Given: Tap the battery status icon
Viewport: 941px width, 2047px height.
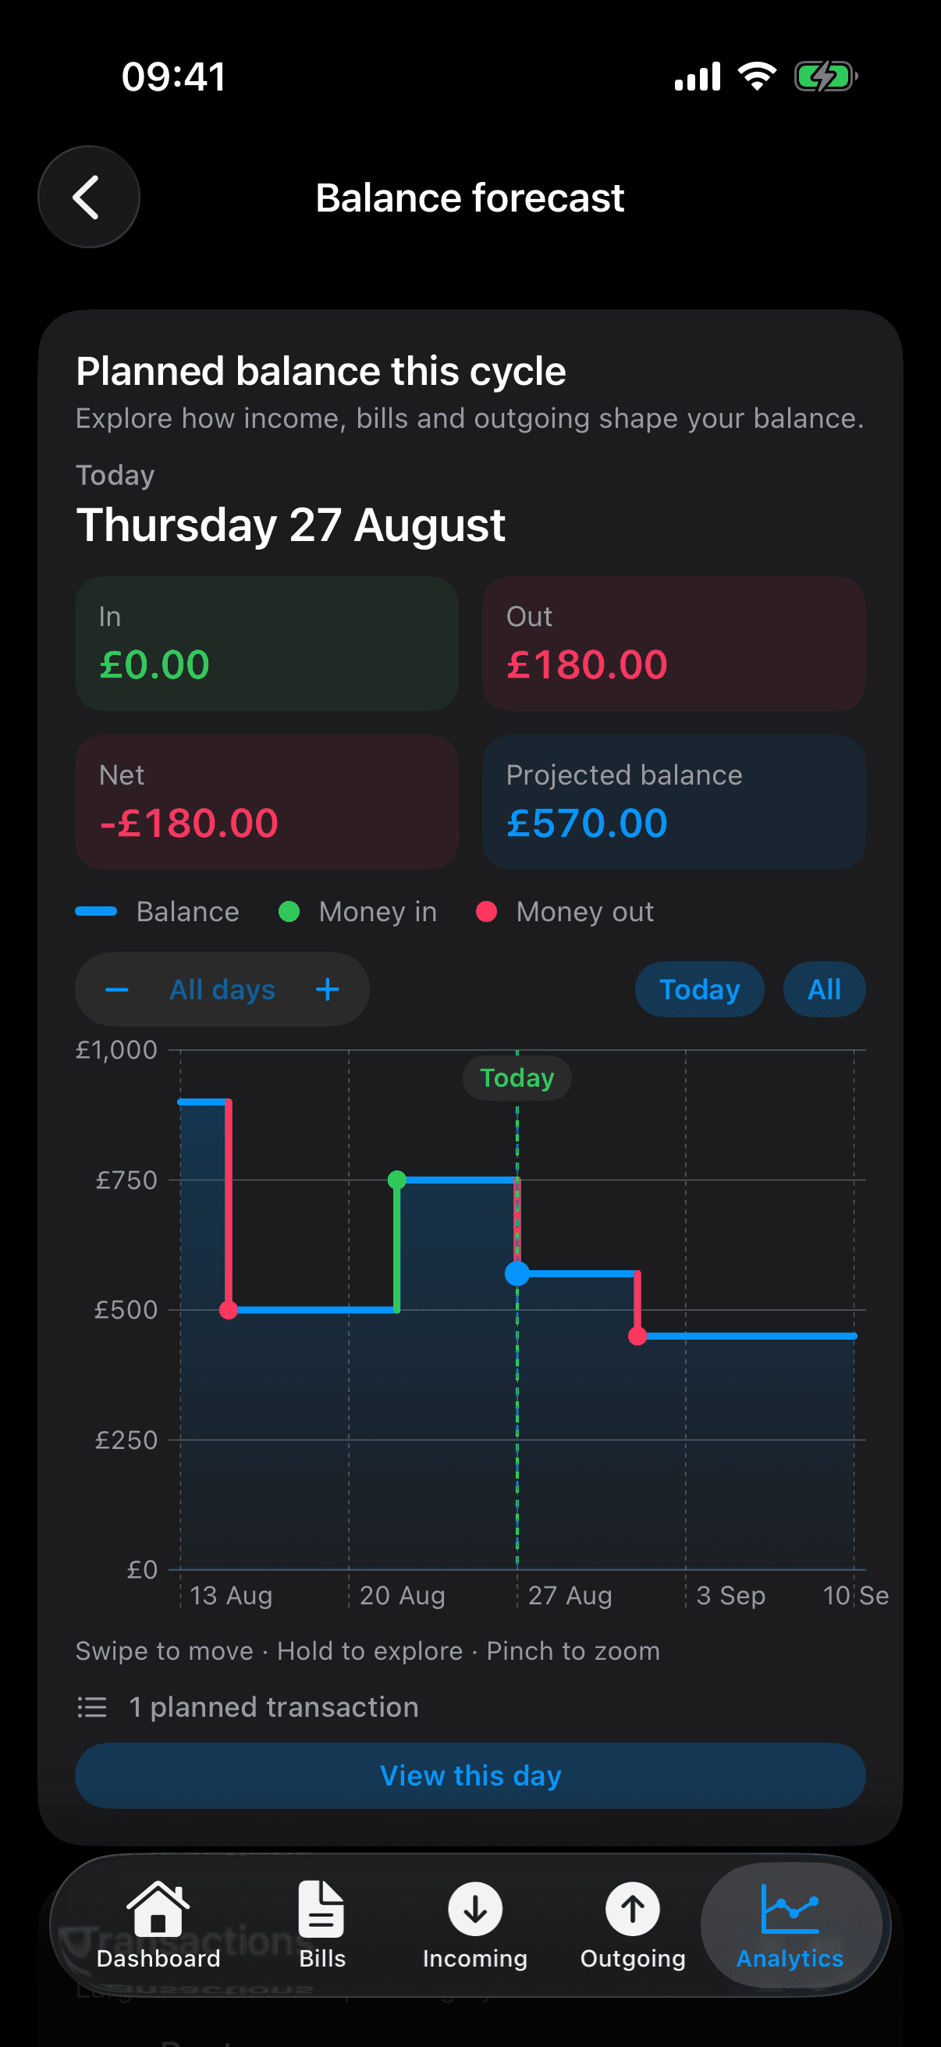Looking at the screenshot, I should (826, 77).
